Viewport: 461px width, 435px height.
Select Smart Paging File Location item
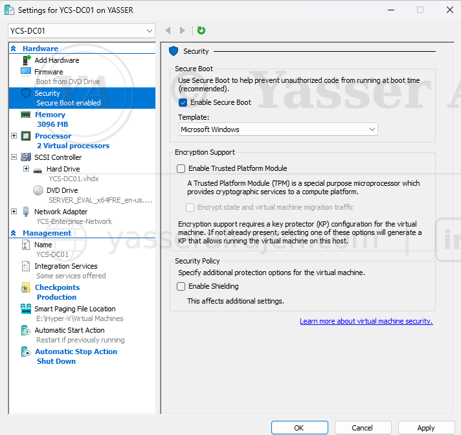[75, 309]
